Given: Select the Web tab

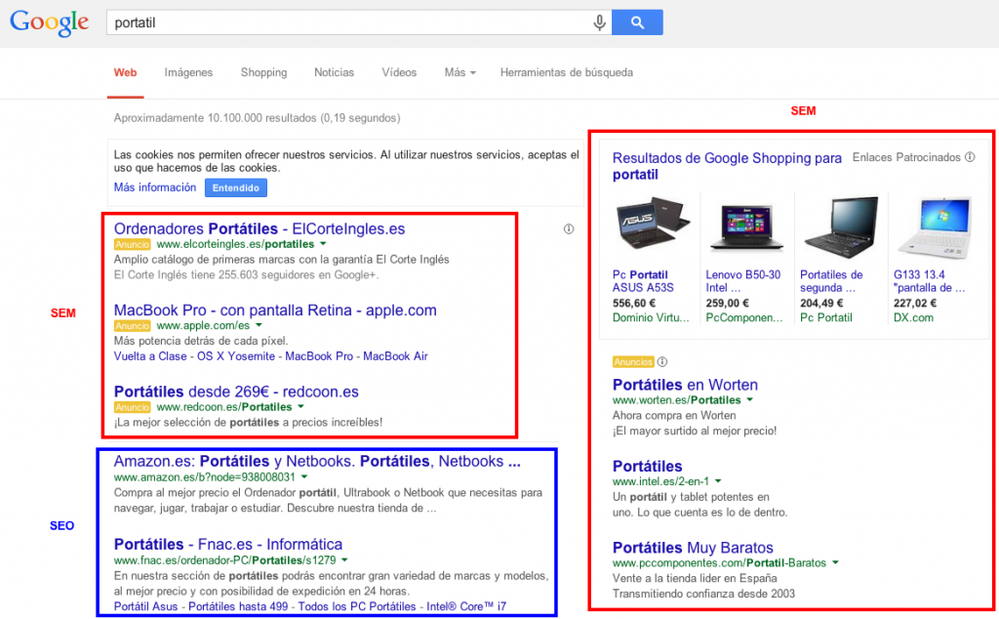Looking at the screenshot, I should [126, 72].
